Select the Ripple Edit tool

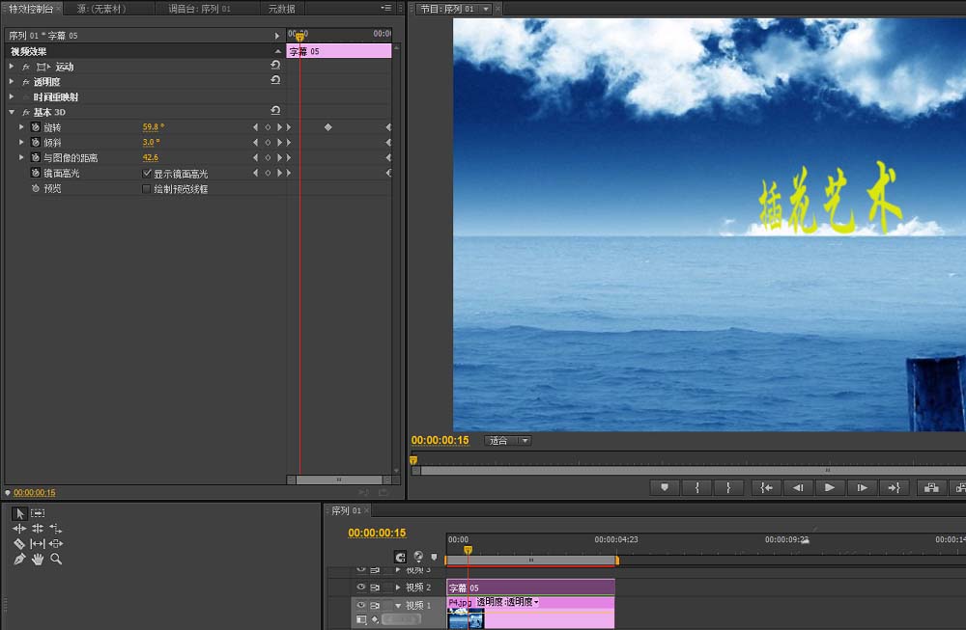(19, 529)
